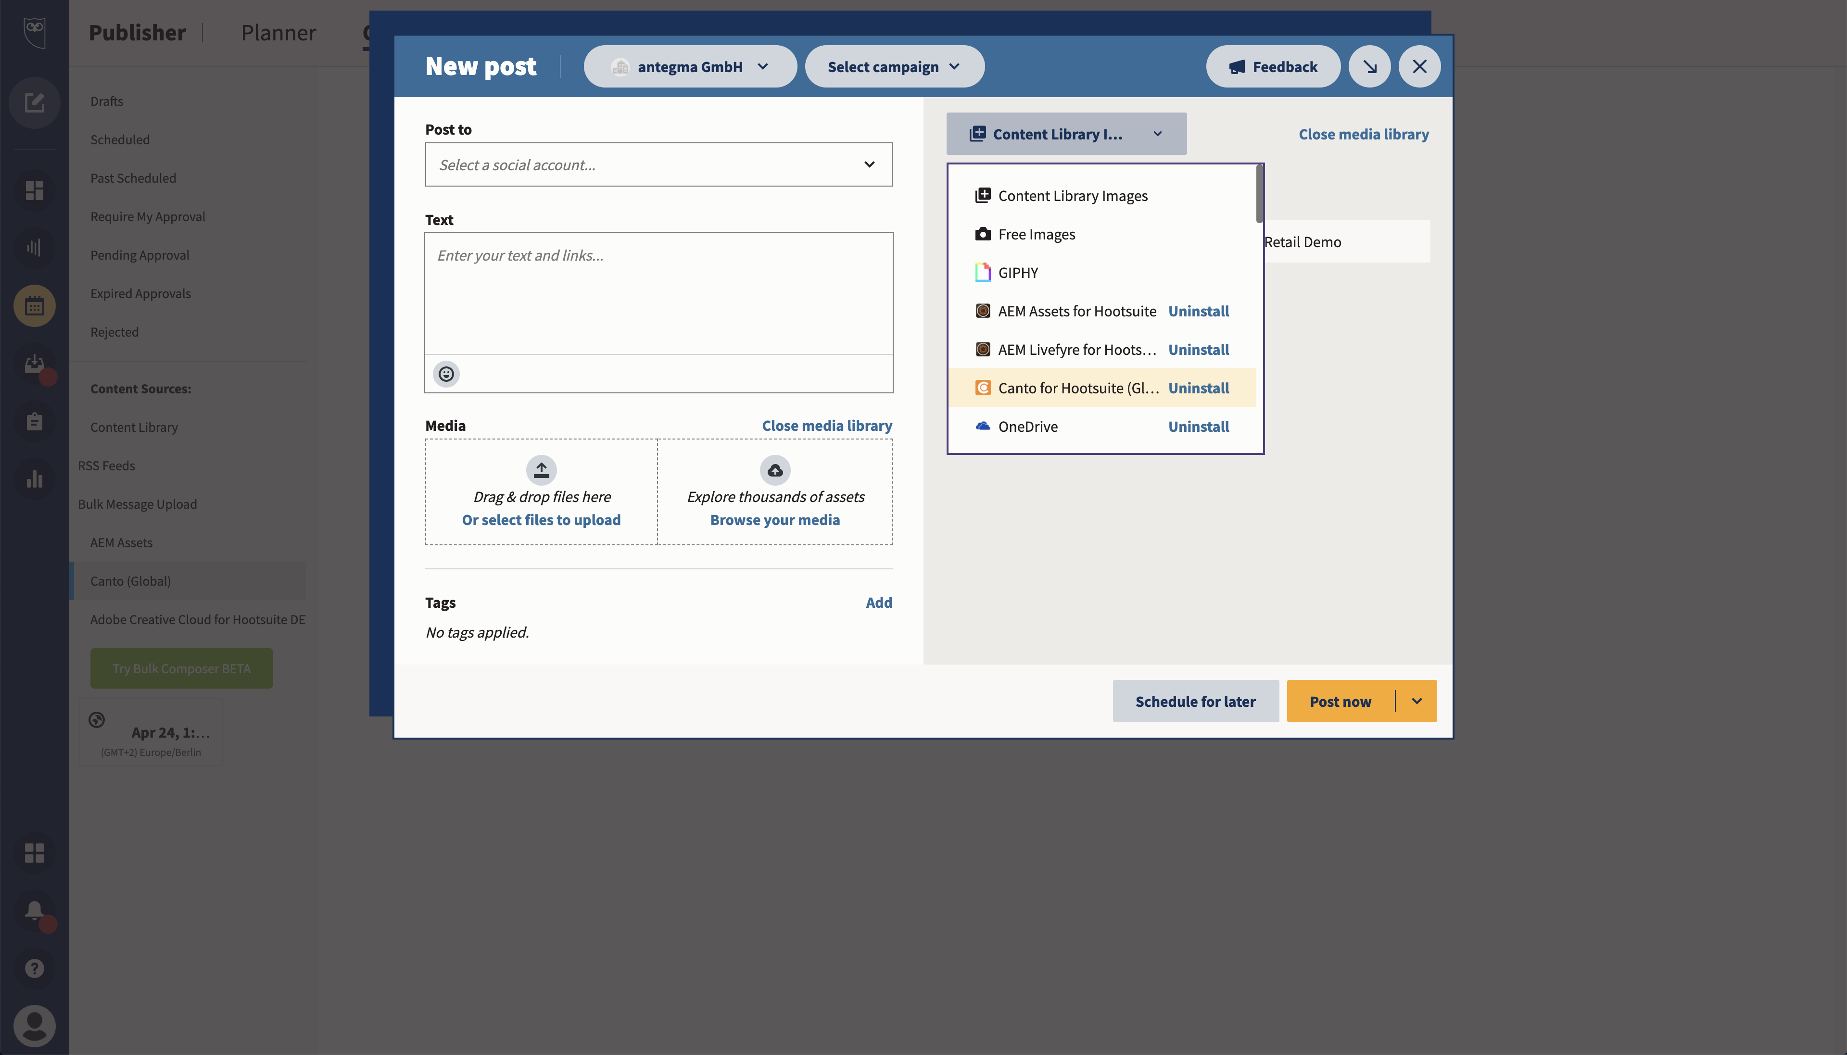Click the timezone globe icon
Image resolution: width=1847 pixels, height=1055 pixels.
pyautogui.click(x=96, y=720)
